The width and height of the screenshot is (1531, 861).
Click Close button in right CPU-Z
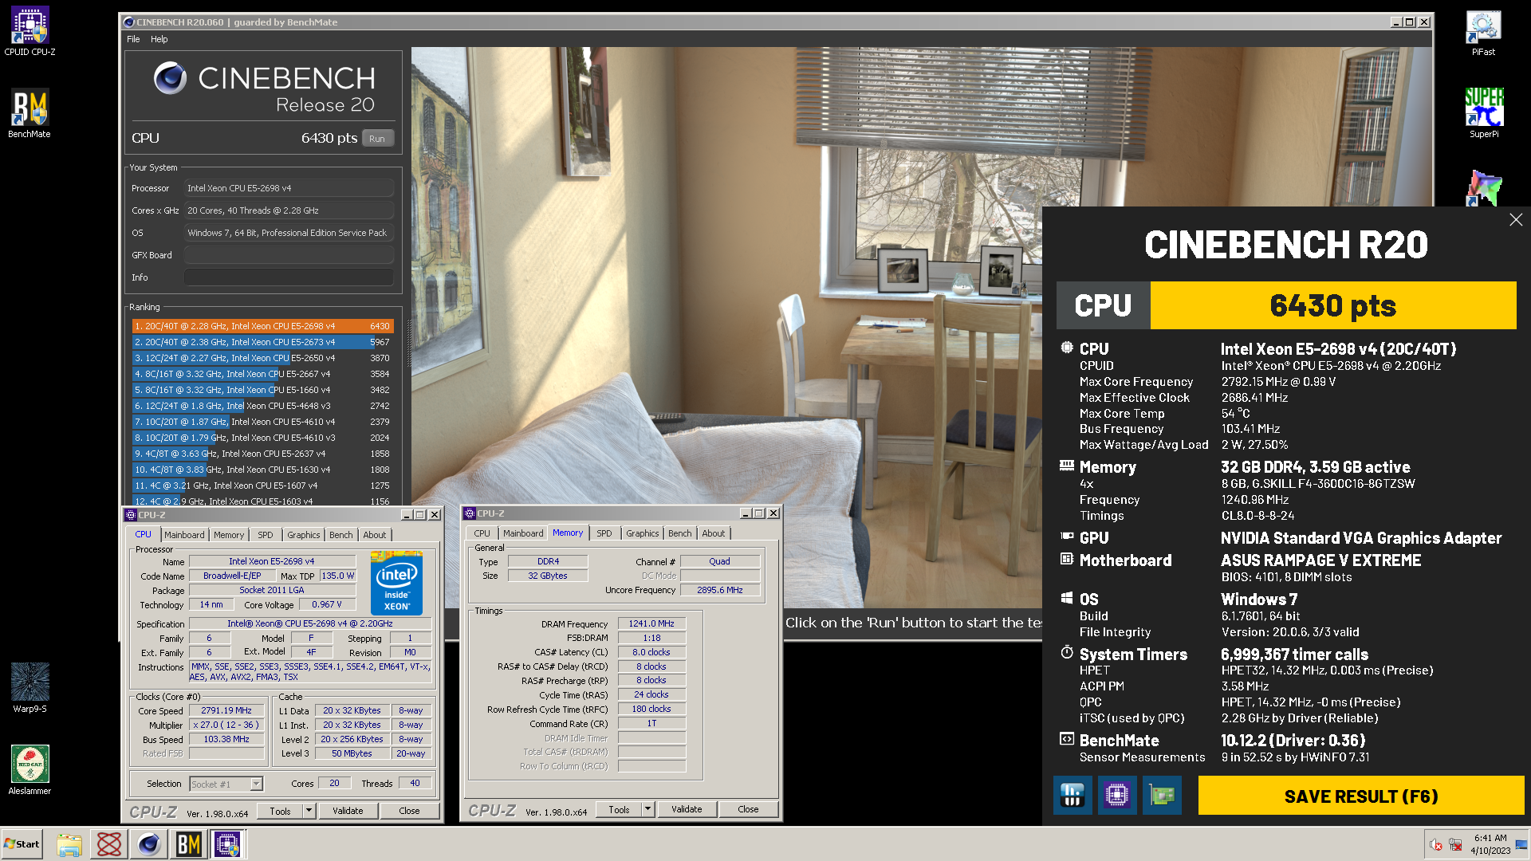748,809
